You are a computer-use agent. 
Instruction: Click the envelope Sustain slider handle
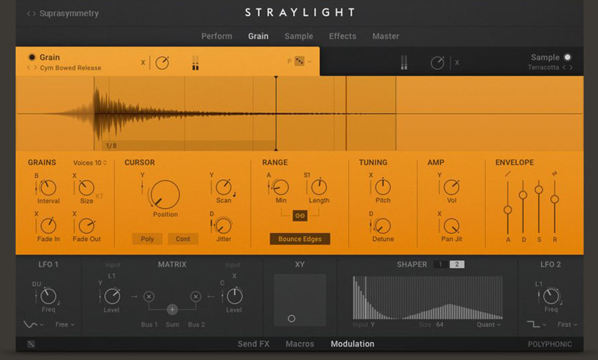pos(539,189)
